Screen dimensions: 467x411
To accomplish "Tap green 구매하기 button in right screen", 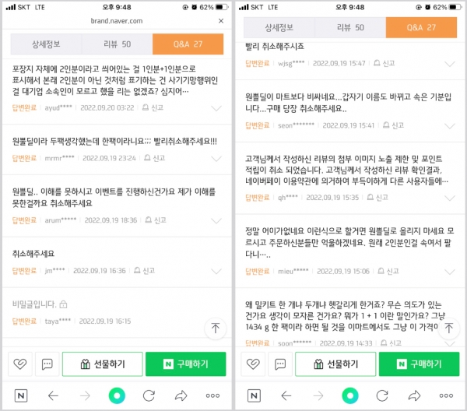I will click(419, 364).
